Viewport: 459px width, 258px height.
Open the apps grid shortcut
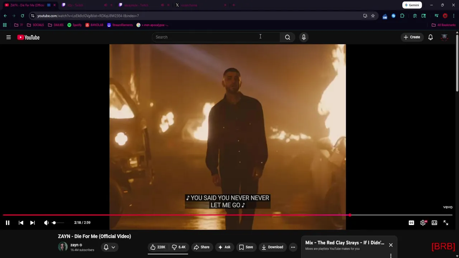5,25
